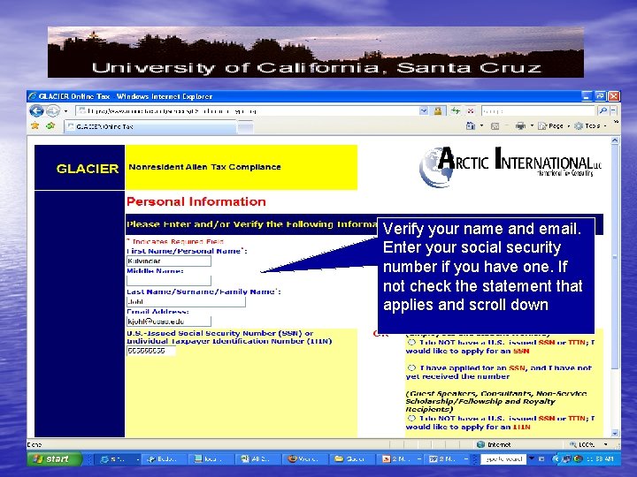
Task: Click the taskbar desktop search box
Action: point(503,459)
